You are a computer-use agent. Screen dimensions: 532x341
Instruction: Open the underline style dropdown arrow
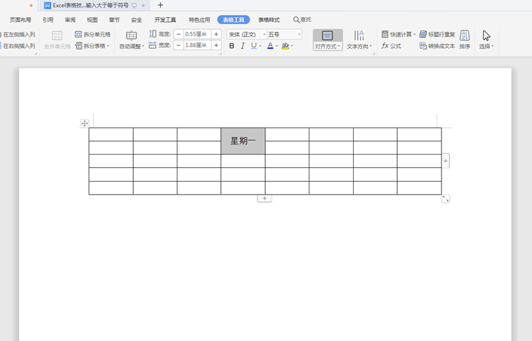pyautogui.click(x=260, y=46)
